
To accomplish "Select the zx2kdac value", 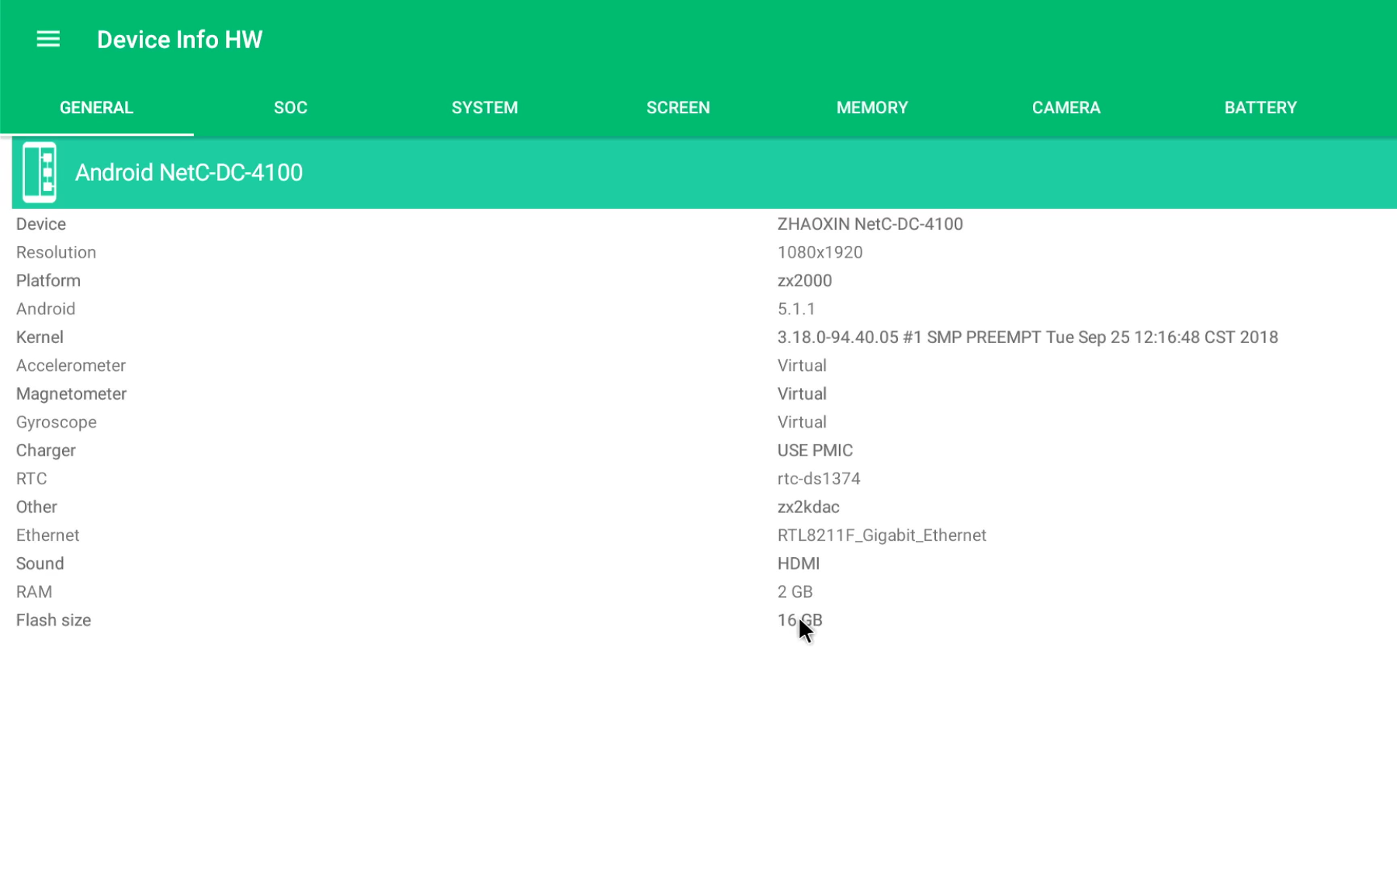I will coord(809,508).
